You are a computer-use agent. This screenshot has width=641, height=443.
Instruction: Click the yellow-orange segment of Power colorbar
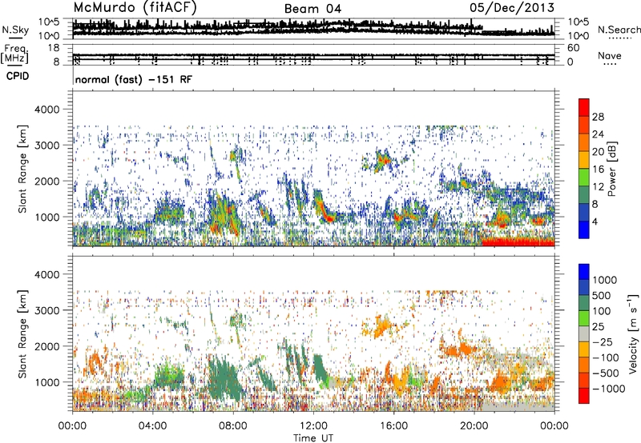pyautogui.click(x=584, y=160)
